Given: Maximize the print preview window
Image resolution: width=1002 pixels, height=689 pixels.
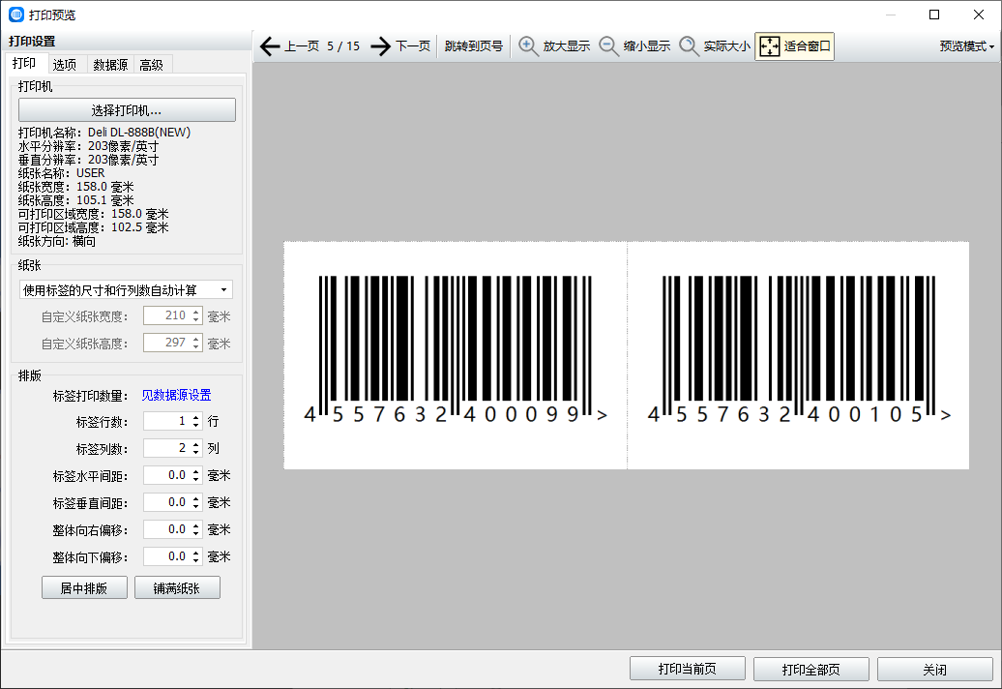Looking at the screenshot, I should 934,15.
